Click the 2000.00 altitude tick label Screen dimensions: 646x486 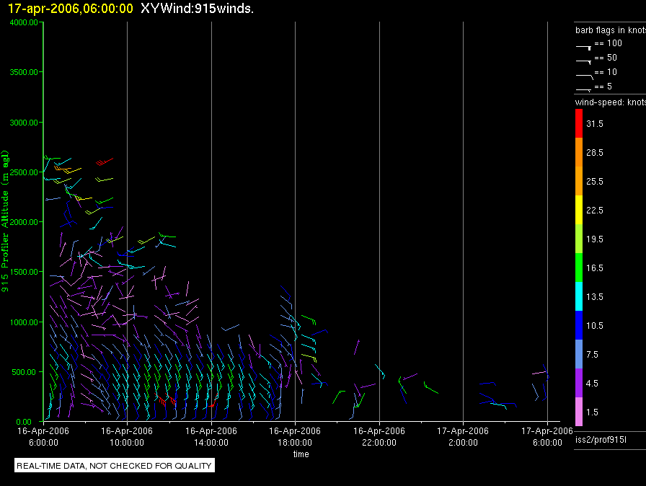click(24, 222)
